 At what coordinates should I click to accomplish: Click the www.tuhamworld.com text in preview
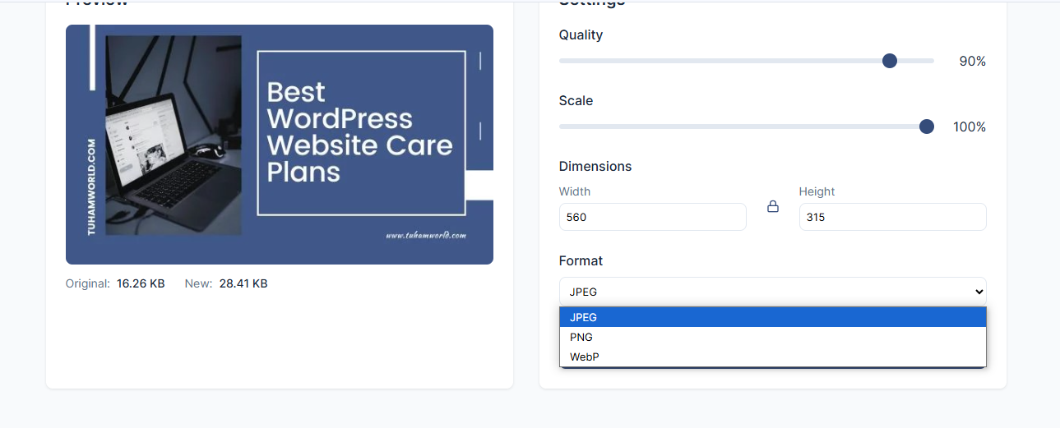tap(426, 235)
